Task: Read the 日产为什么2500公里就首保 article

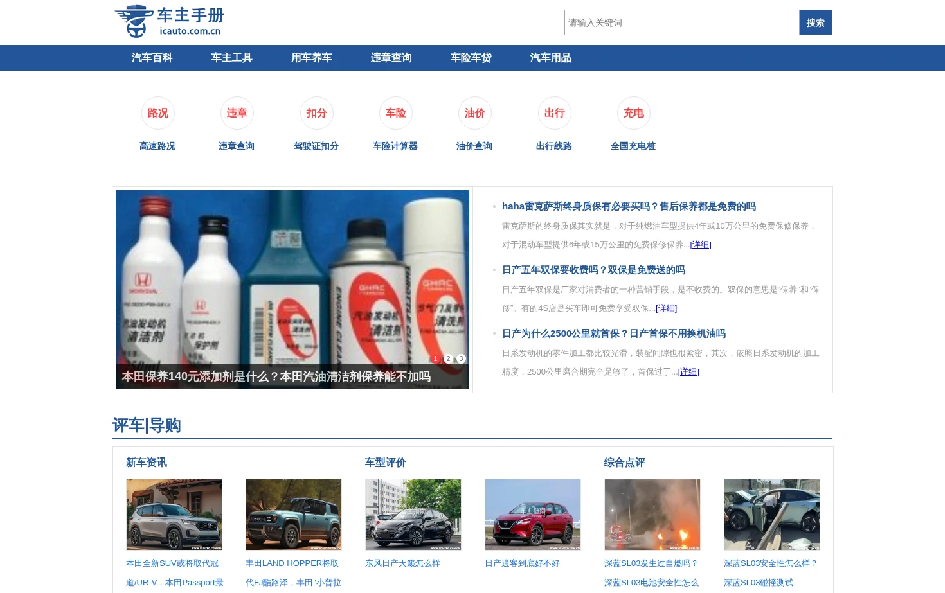Action: point(614,333)
